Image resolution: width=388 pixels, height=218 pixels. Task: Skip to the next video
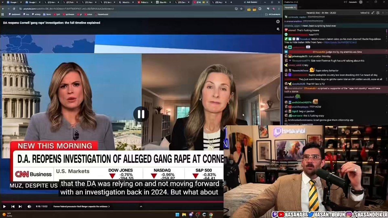click(x=20, y=206)
